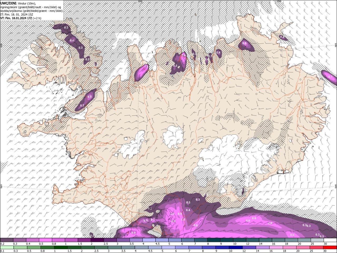Click the 'IT: Fim. 18. 01. 2024 15Z' line
The width and height of the screenshot is (337, 253).
pos(17,14)
